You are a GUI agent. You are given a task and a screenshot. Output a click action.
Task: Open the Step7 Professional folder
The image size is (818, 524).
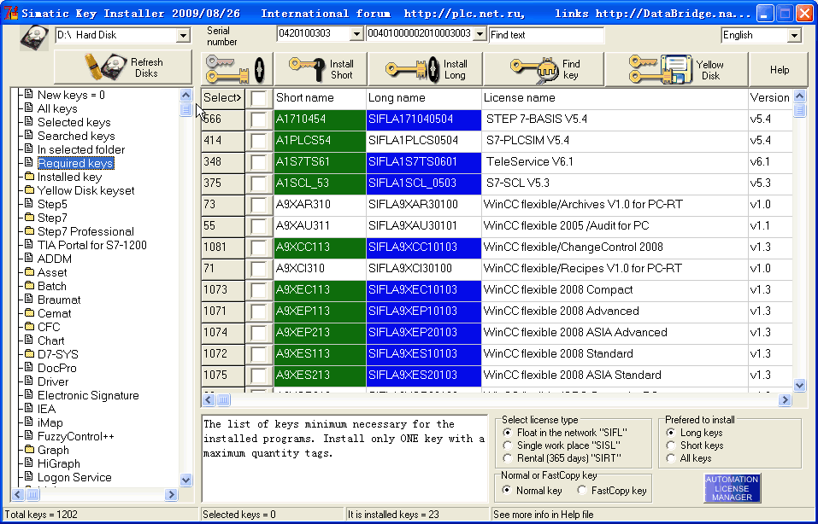(85, 231)
